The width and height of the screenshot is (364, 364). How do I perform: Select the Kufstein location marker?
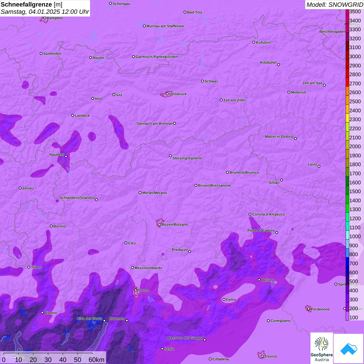[254, 42]
